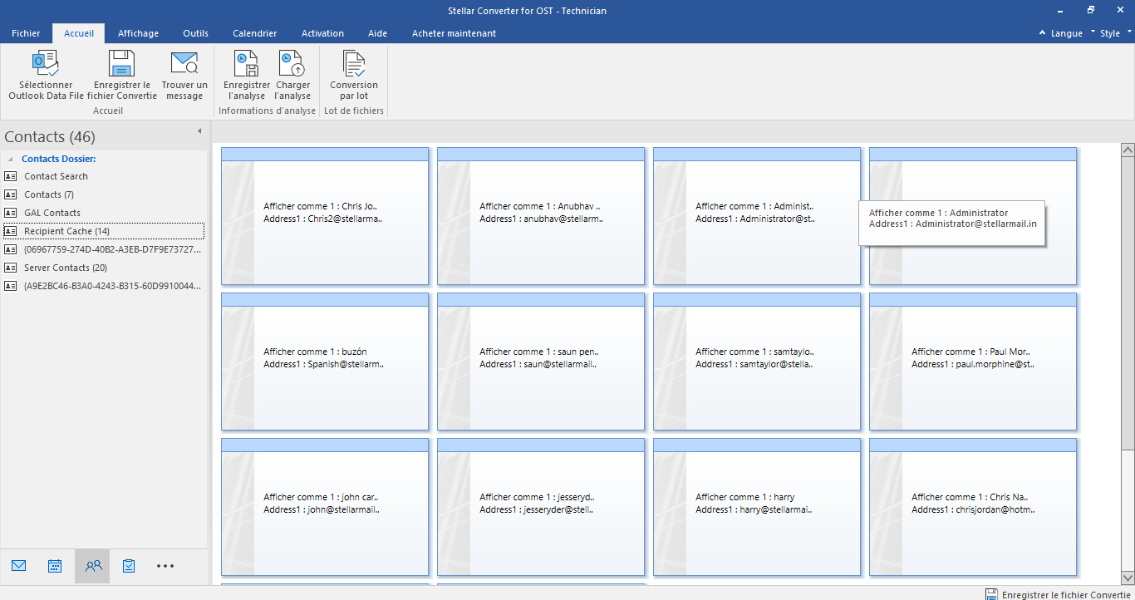
Task: Select the Contacts people icon
Action: pos(92,566)
